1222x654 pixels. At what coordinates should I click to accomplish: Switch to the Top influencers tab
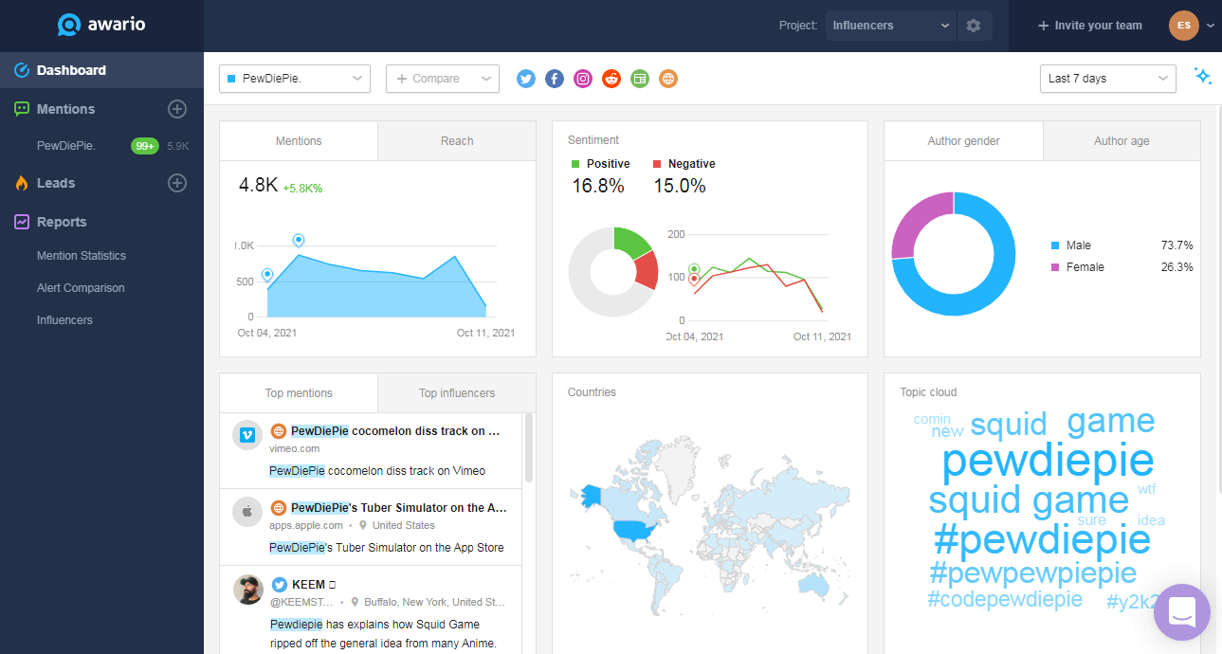click(457, 393)
